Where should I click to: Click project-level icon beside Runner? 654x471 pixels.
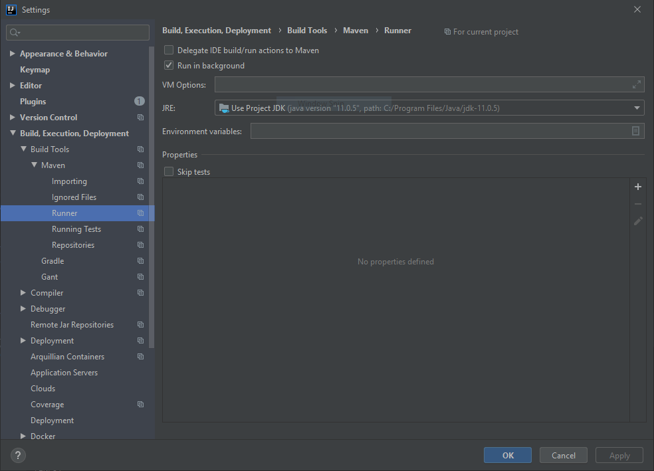[140, 213]
